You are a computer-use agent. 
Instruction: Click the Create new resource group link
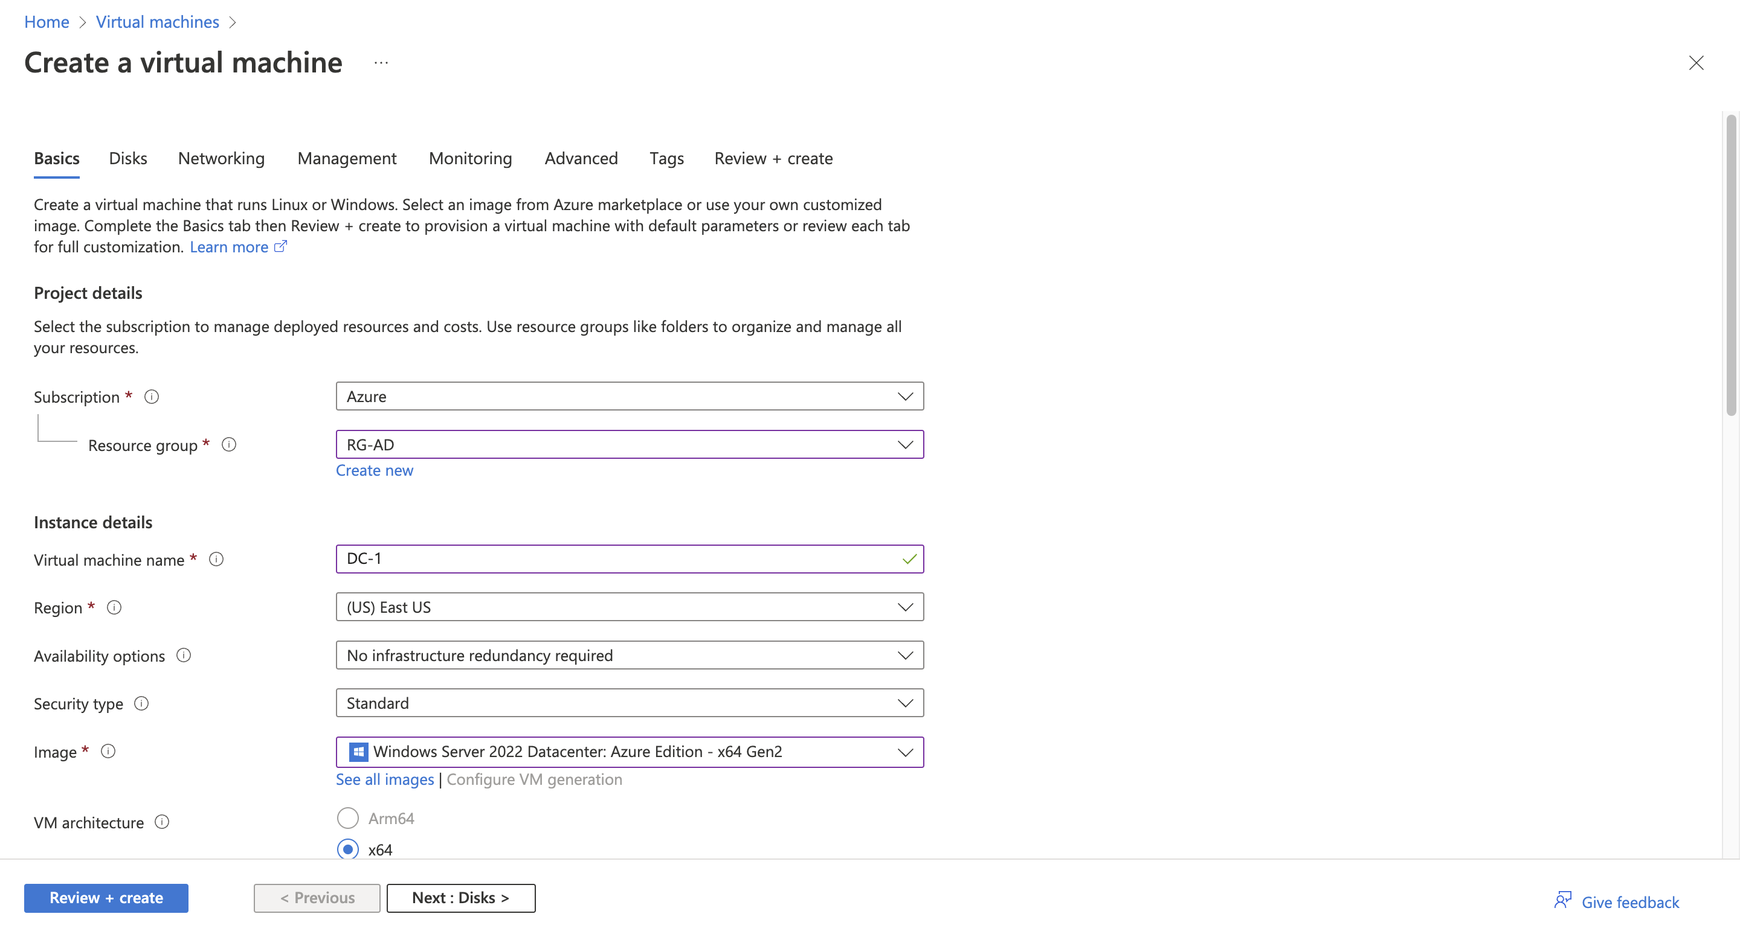tap(374, 469)
